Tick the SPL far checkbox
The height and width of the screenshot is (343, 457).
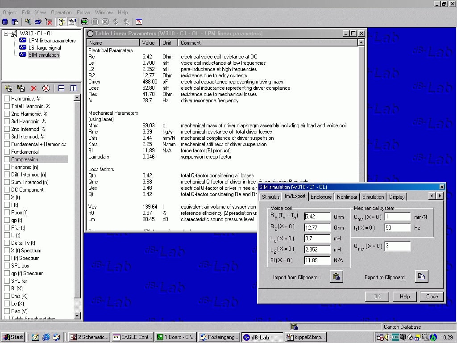click(x=7, y=281)
